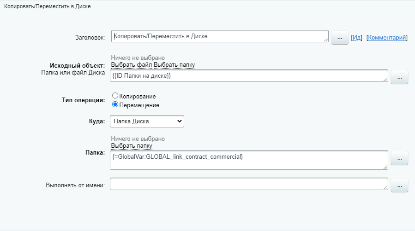This screenshot has height=231, width=415.
Task: Select the Перемещение radio button
Action: (x=115, y=105)
